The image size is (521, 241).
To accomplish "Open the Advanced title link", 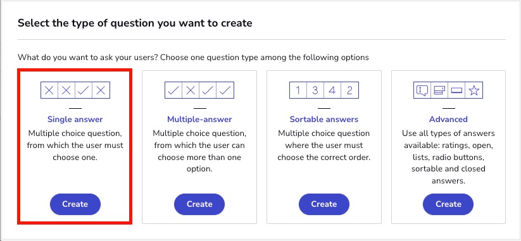I will [448, 119].
